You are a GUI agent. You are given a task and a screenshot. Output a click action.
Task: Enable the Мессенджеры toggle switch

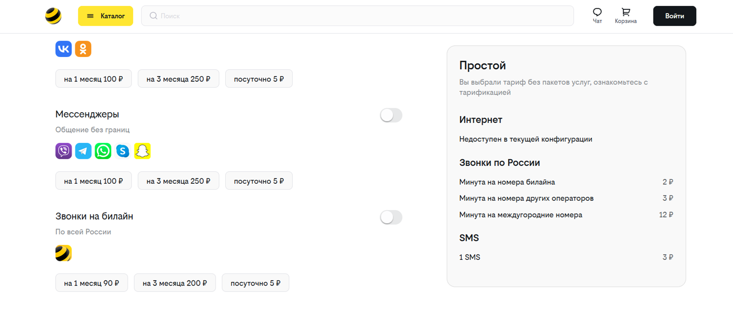[x=391, y=116]
